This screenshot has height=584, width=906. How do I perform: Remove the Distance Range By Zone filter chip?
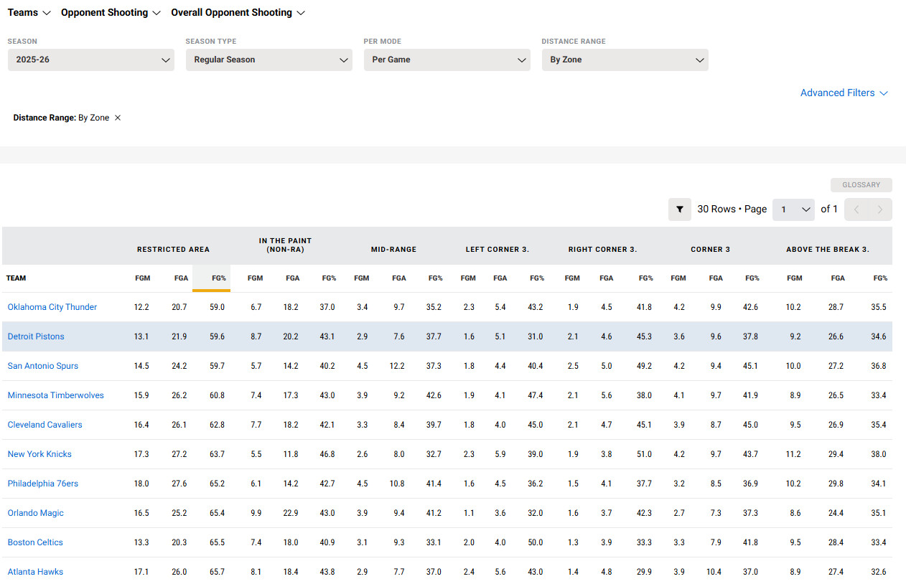tap(118, 118)
